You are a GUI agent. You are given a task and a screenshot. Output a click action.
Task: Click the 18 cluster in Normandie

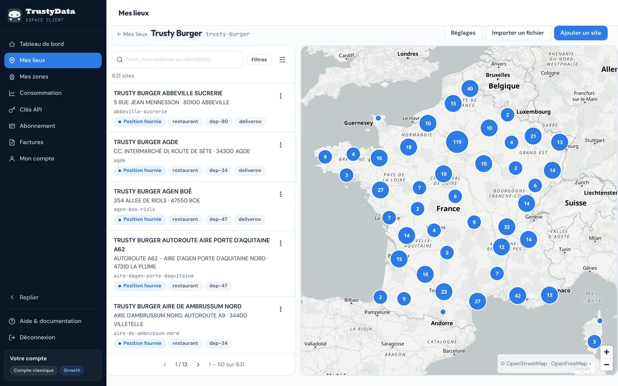408,147
